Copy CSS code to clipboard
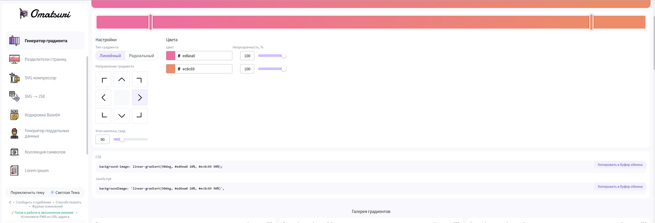Image resolution: width=655 pixels, height=223 pixels. pos(620,165)
